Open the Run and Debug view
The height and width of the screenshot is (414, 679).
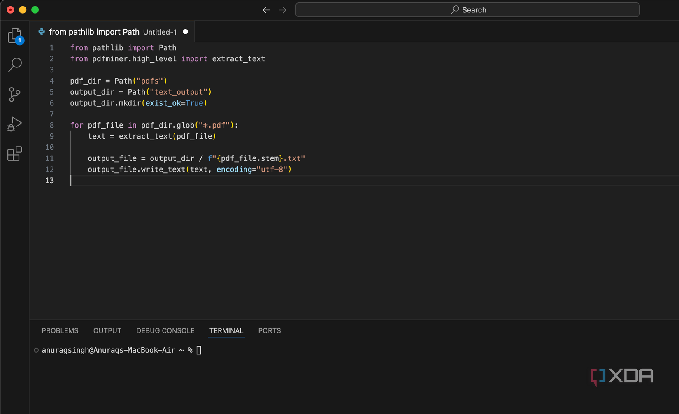[15, 124]
